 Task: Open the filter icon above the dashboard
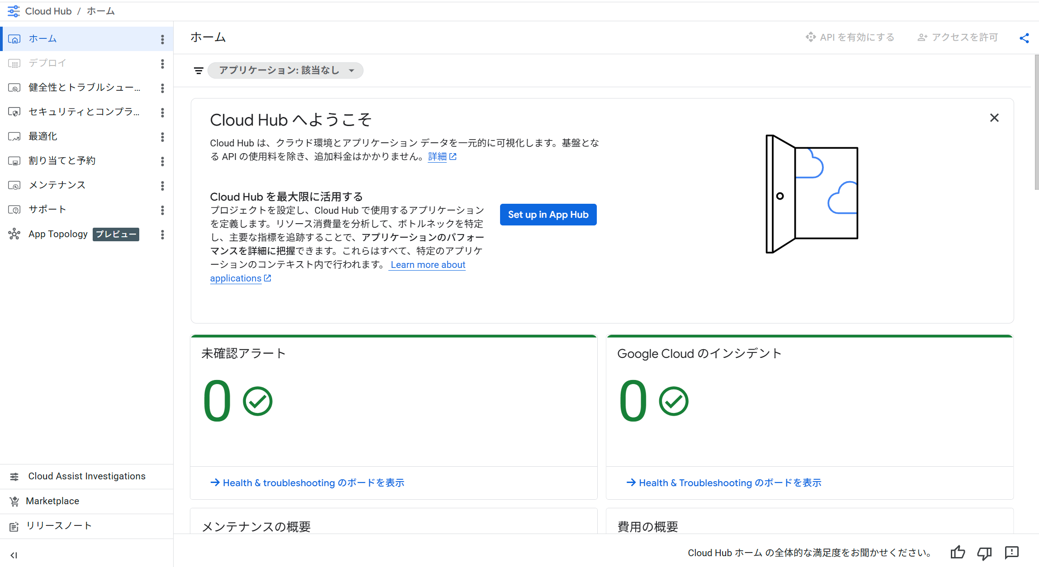coord(198,70)
